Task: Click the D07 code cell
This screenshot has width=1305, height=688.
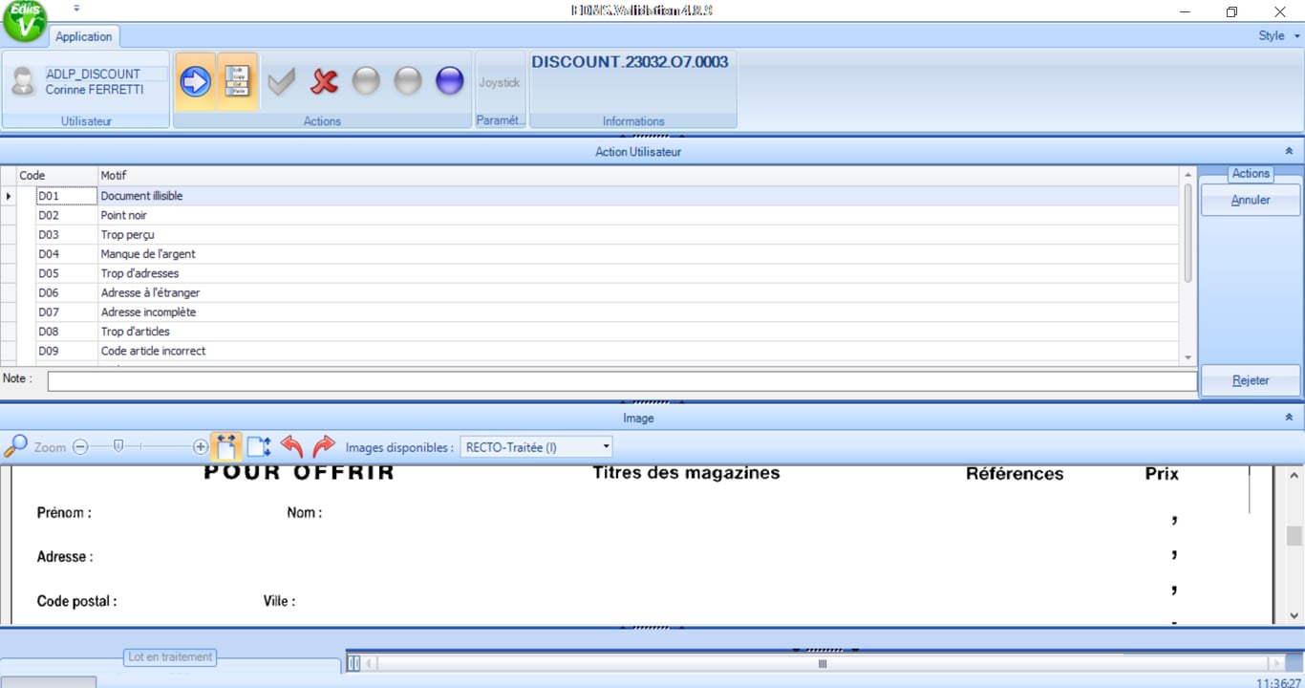Action: (x=67, y=312)
